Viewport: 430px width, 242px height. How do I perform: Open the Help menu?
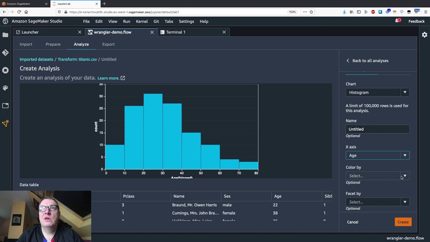click(204, 22)
